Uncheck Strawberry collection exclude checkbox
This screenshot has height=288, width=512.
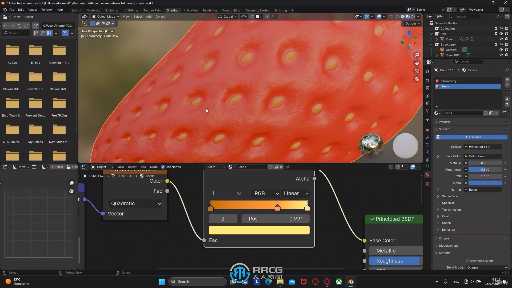pos(496,45)
